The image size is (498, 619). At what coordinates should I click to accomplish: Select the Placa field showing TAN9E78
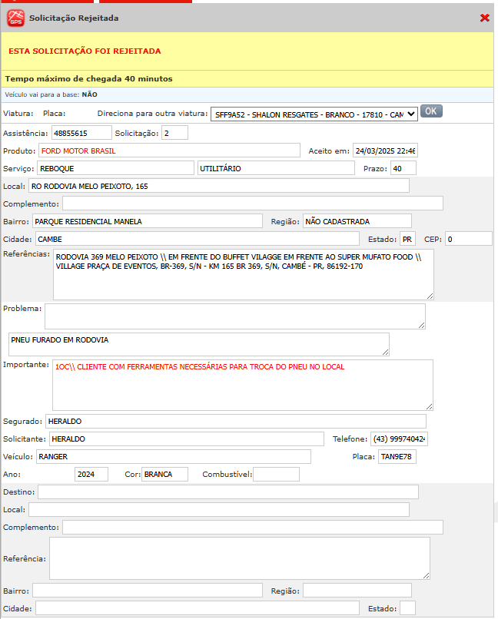pyautogui.click(x=397, y=457)
